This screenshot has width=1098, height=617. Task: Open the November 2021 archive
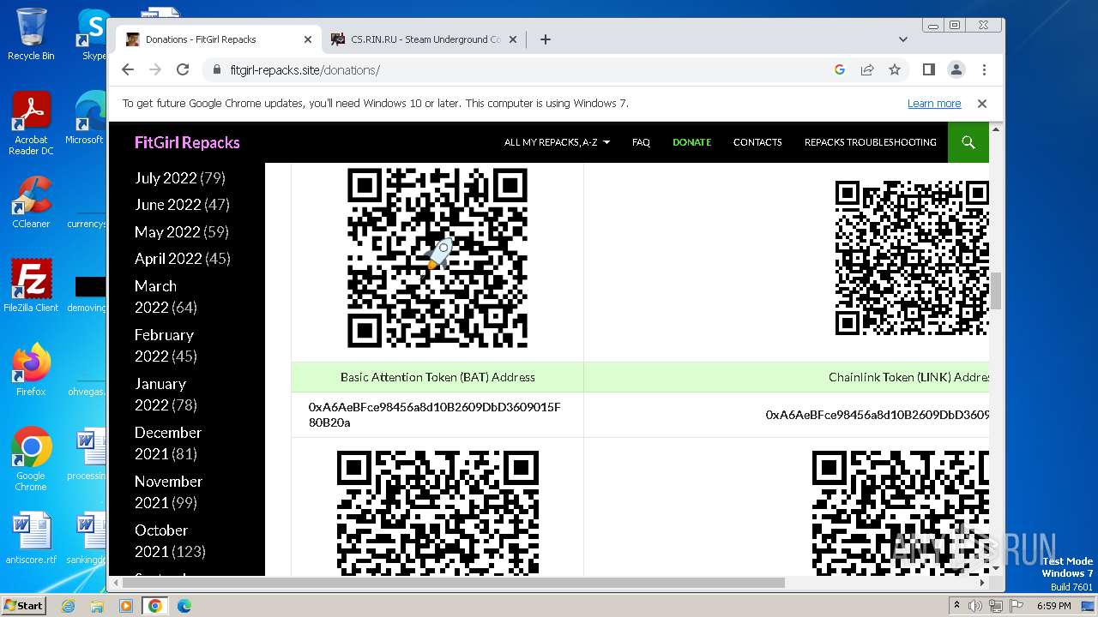168,492
